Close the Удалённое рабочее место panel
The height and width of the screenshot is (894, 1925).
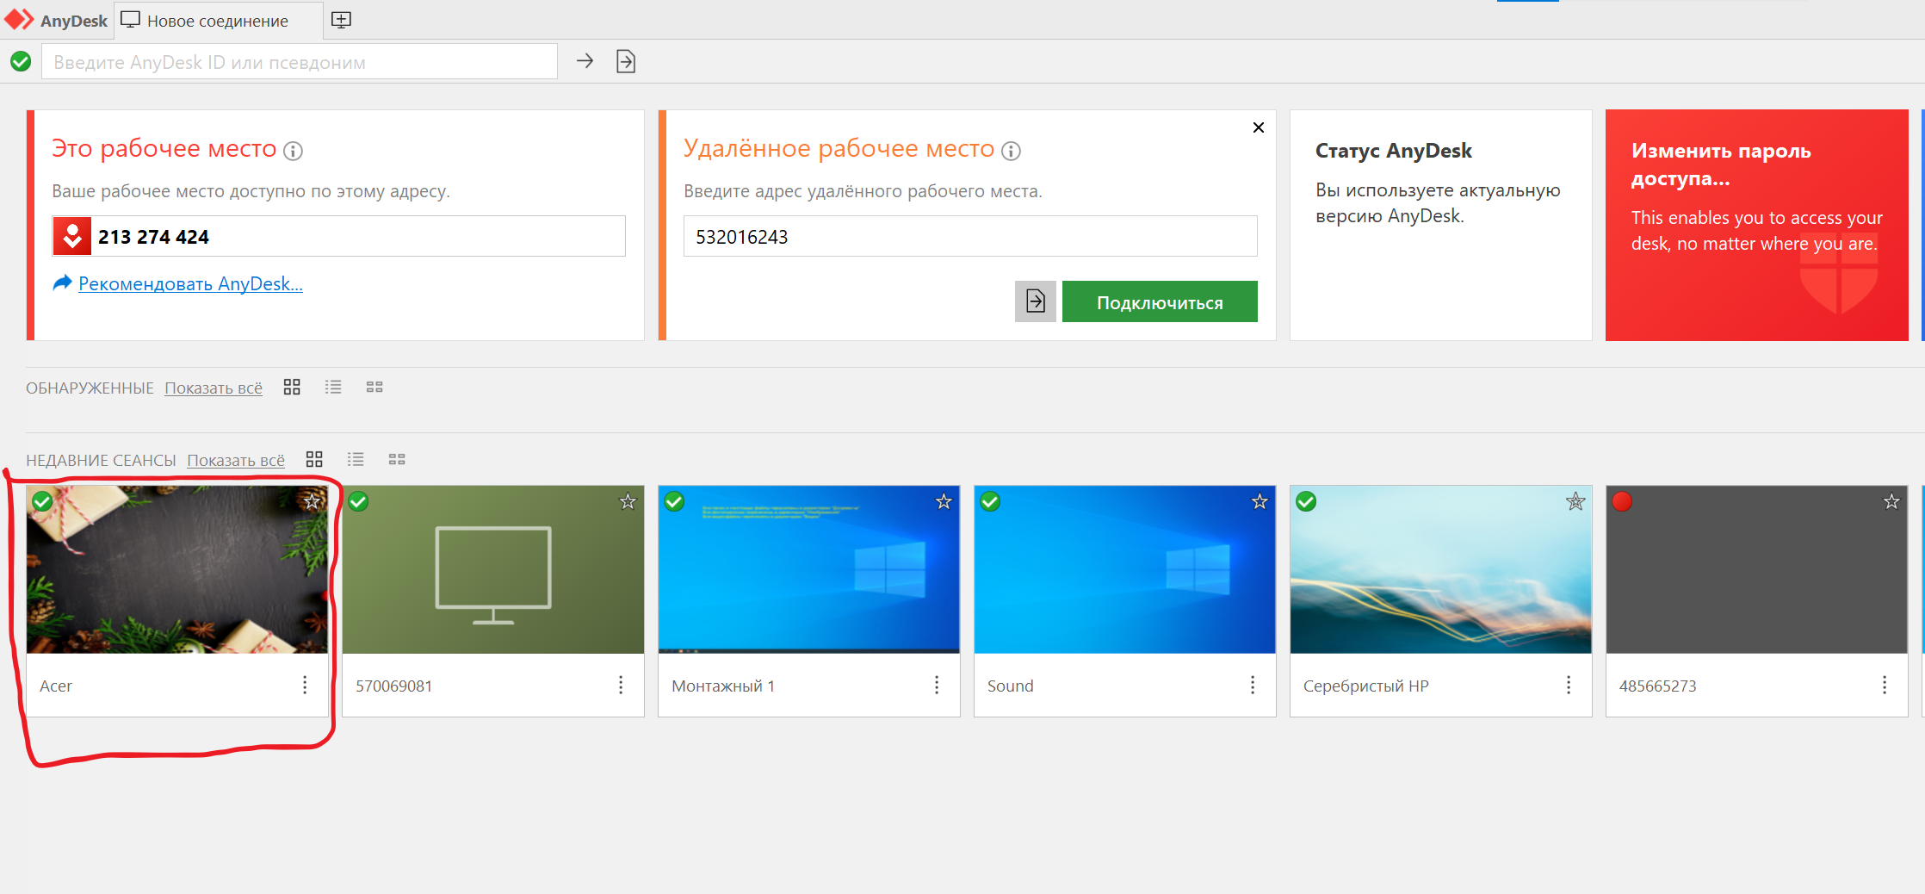pos(1259,127)
